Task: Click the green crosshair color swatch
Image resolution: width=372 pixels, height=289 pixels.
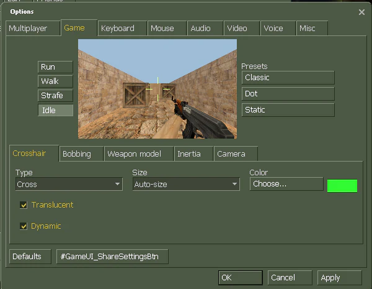Action: (x=342, y=186)
